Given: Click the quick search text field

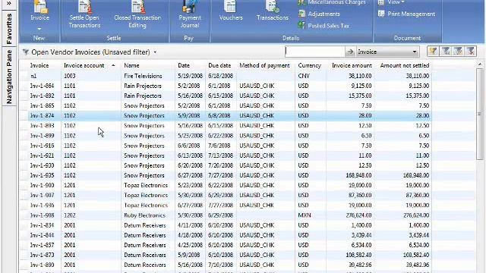Looking at the screenshot, I should tap(315, 52).
